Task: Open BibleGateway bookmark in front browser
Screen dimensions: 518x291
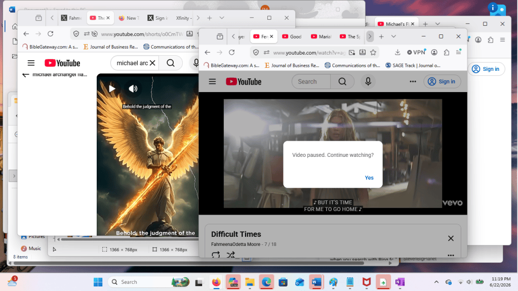Action: [231, 65]
